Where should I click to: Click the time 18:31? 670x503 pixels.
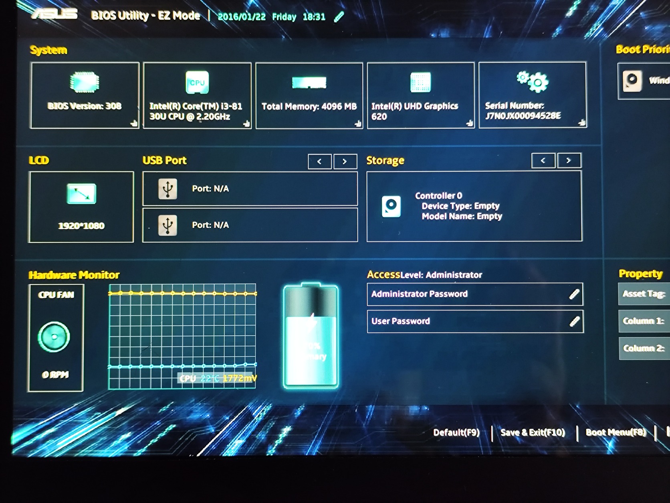coord(314,17)
